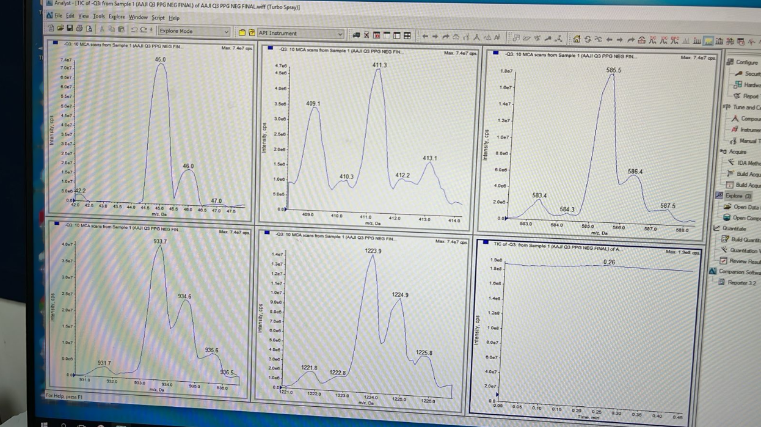
Task: Open the Help menu
Action: coord(174,18)
